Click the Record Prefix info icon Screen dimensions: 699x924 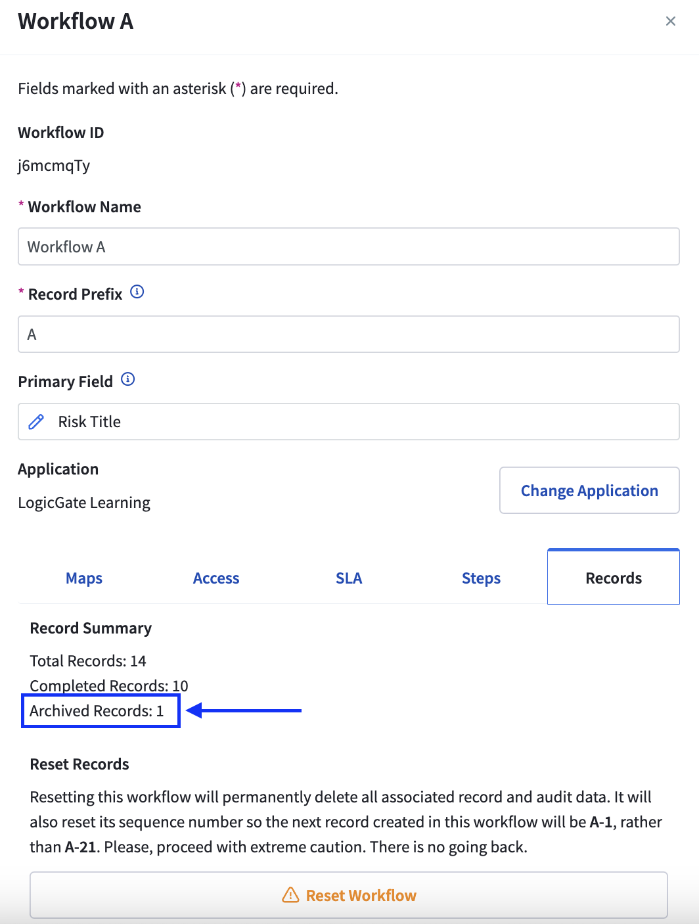point(137,292)
